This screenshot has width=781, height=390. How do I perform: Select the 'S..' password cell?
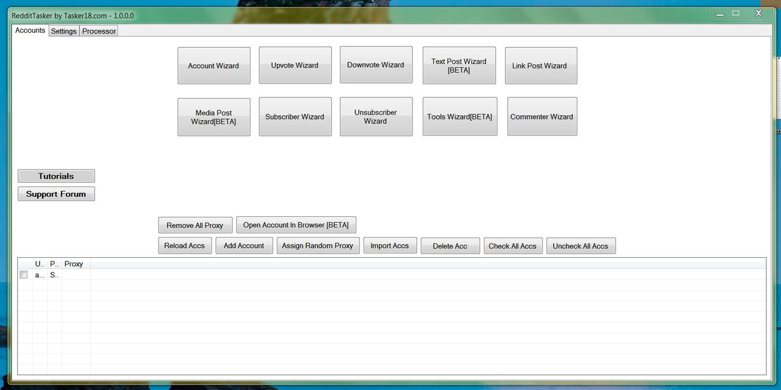[54, 275]
